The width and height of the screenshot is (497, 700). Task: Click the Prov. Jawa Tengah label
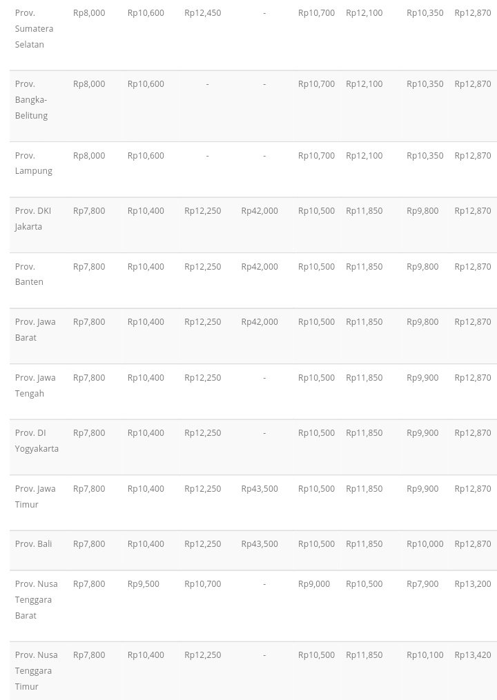point(35,385)
